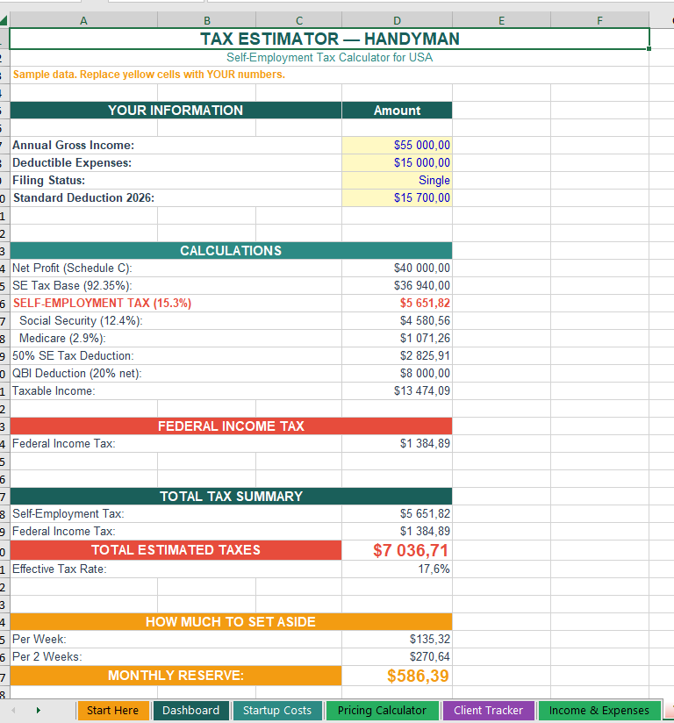The height and width of the screenshot is (723, 674).
Task: Switch to the Dashboard sheet tab
Action: point(191,711)
